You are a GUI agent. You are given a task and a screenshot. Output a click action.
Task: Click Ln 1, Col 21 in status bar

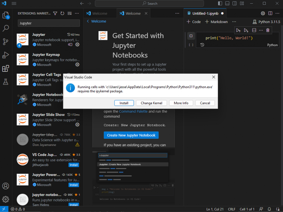coord(215,209)
